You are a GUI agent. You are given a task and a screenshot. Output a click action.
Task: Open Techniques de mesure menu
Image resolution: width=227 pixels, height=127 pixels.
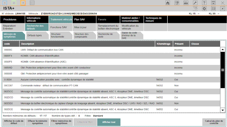(155, 19)
